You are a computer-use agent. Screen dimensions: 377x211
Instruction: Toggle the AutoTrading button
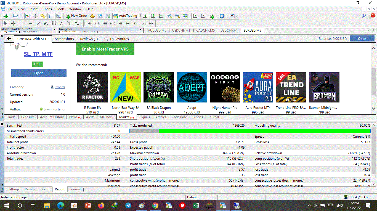[125, 16]
